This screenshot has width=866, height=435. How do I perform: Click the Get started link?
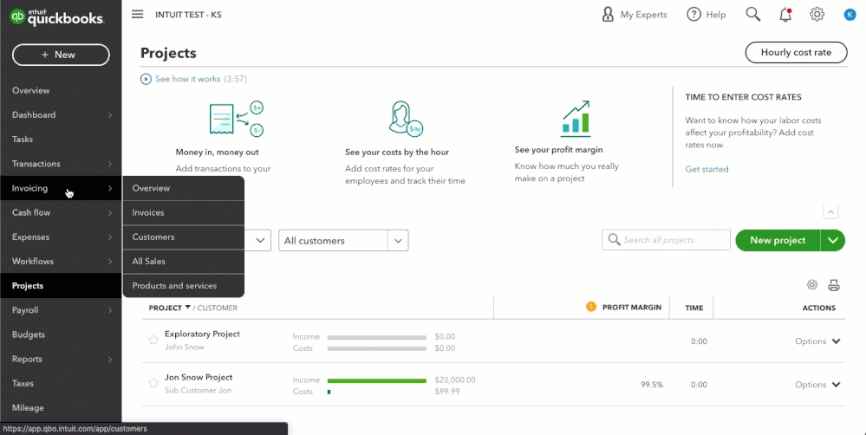(x=707, y=169)
